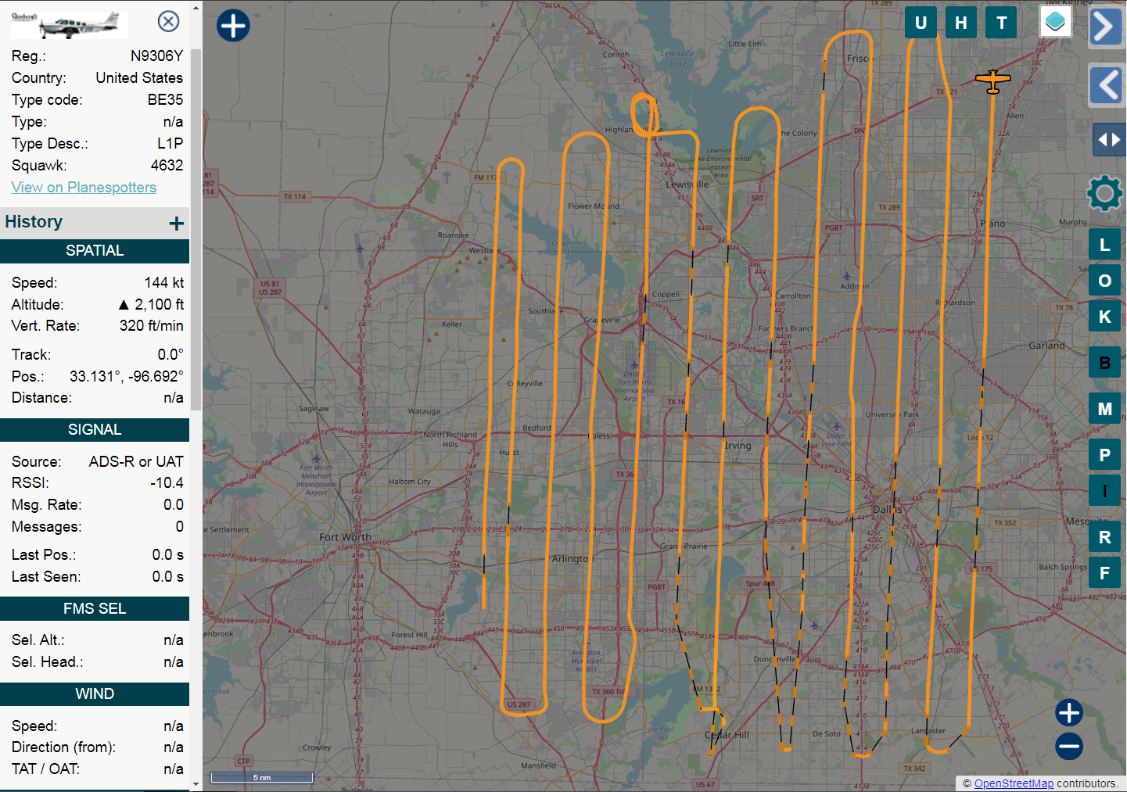Expand the History section
Image resolution: width=1127 pixels, height=792 pixels.
(x=177, y=224)
